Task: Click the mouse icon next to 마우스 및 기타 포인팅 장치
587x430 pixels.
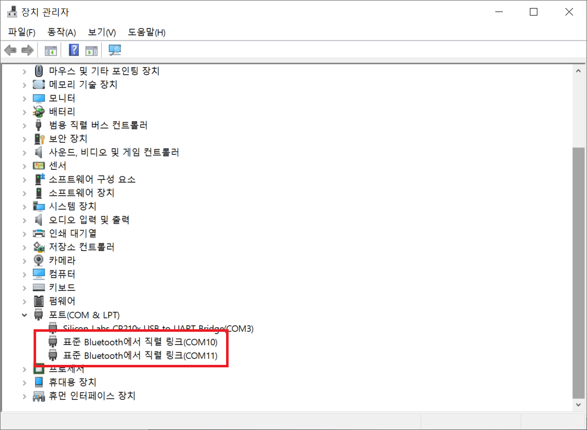Action: 39,71
